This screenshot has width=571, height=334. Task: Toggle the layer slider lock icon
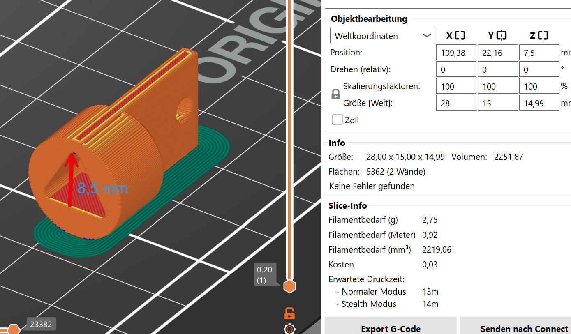[x=289, y=313]
